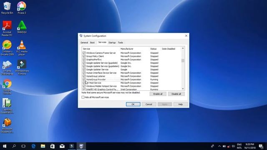
Task: Click services list scroll down arrow
Action: click(x=183, y=89)
